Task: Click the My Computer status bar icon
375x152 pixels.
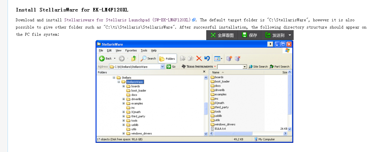Action: [256, 139]
